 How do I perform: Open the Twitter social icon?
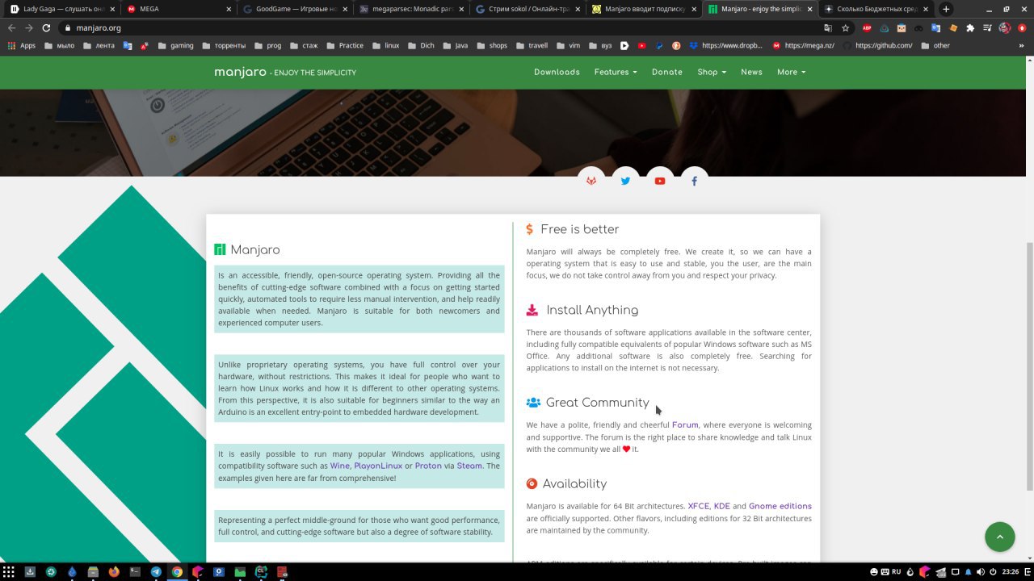pyautogui.click(x=625, y=181)
